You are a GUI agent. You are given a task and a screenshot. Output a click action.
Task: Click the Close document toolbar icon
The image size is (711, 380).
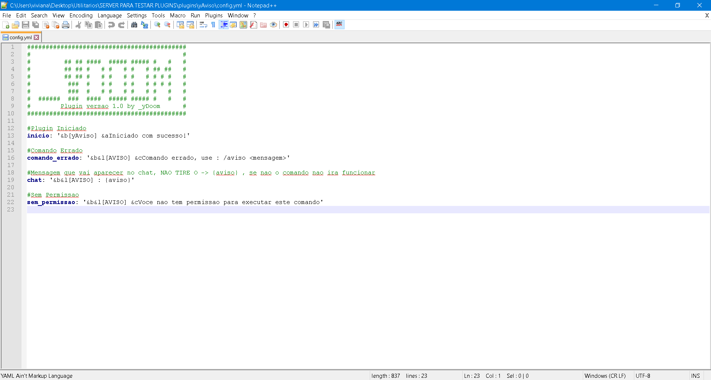pos(46,25)
